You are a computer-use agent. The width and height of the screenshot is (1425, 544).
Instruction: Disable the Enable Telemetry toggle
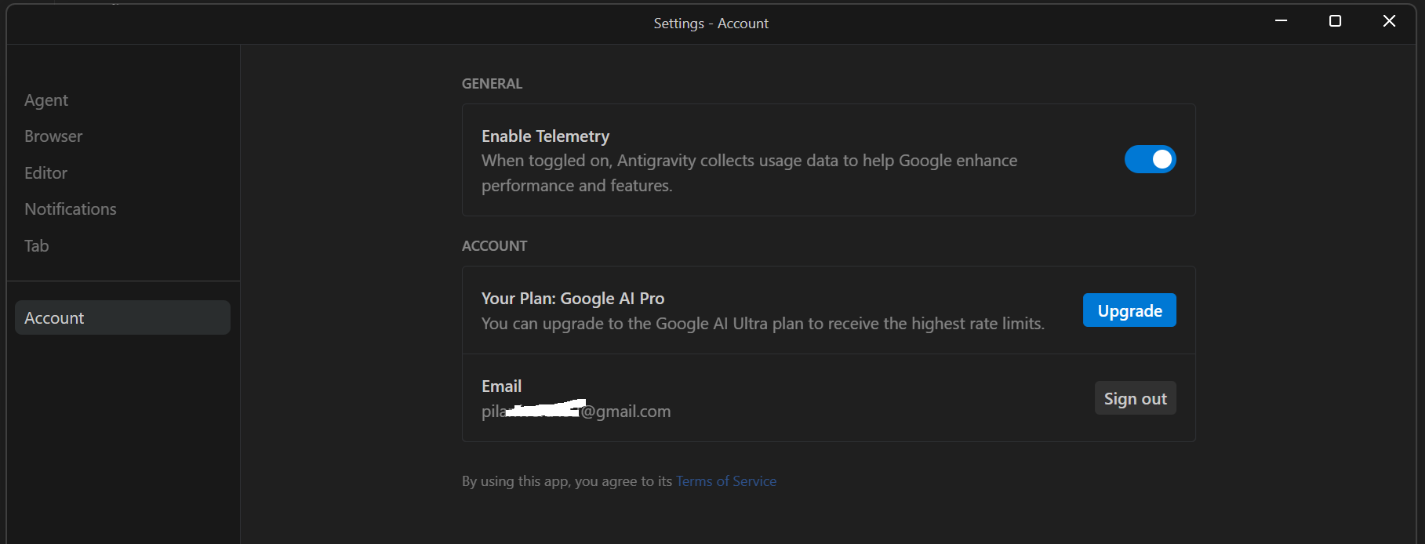[1150, 159]
